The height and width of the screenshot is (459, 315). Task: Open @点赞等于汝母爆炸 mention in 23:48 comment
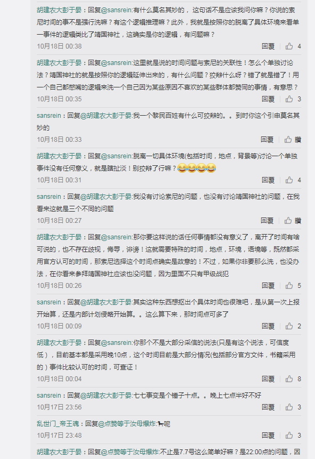[x=127, y=424]
